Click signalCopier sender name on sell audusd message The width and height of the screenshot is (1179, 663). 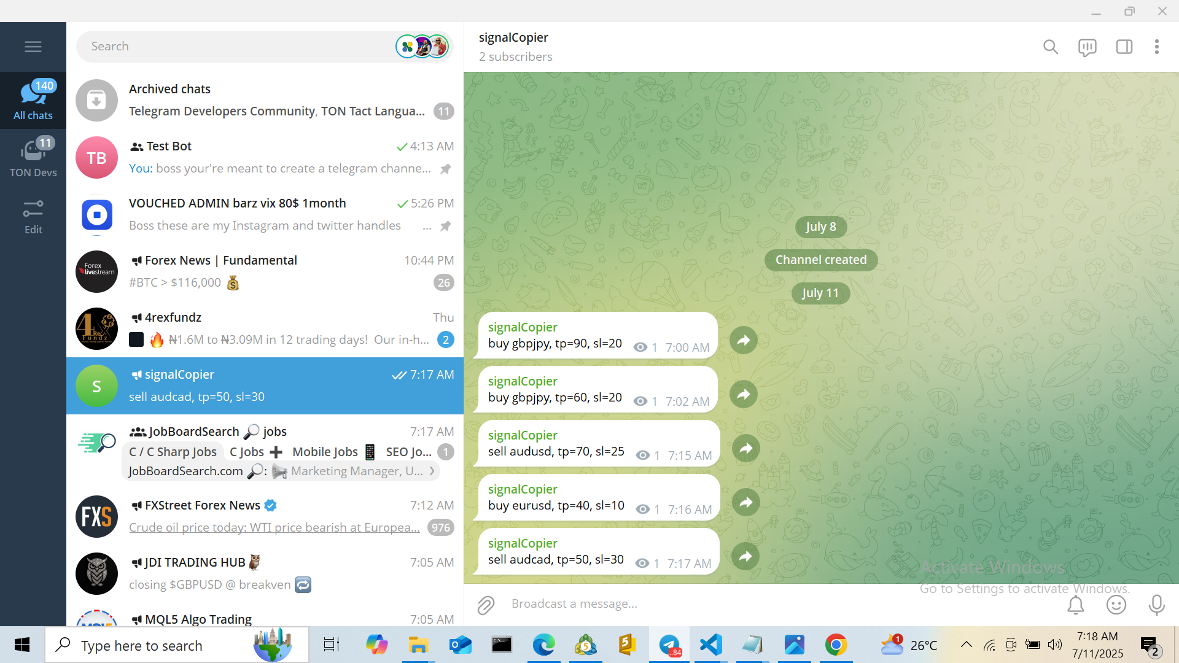[523, 435]
